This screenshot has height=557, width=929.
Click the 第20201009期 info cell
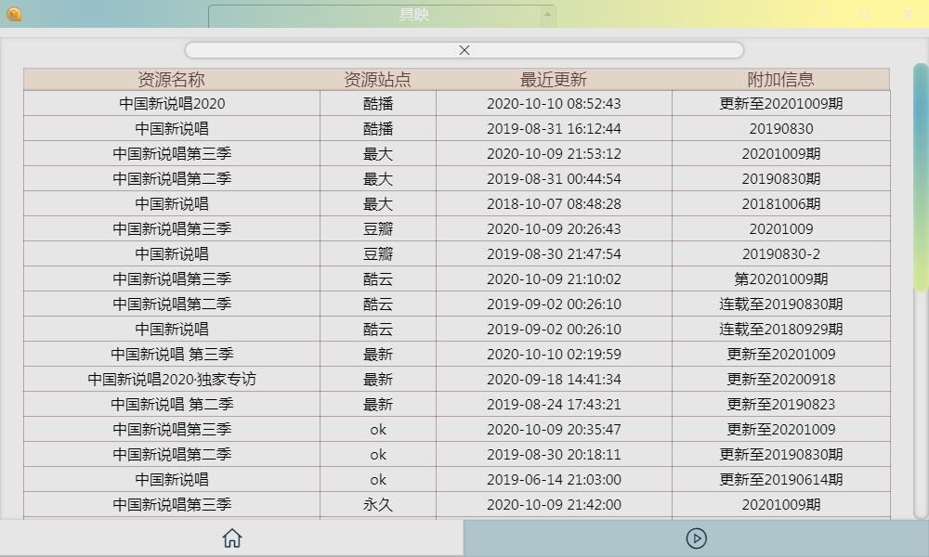point(781,279)
